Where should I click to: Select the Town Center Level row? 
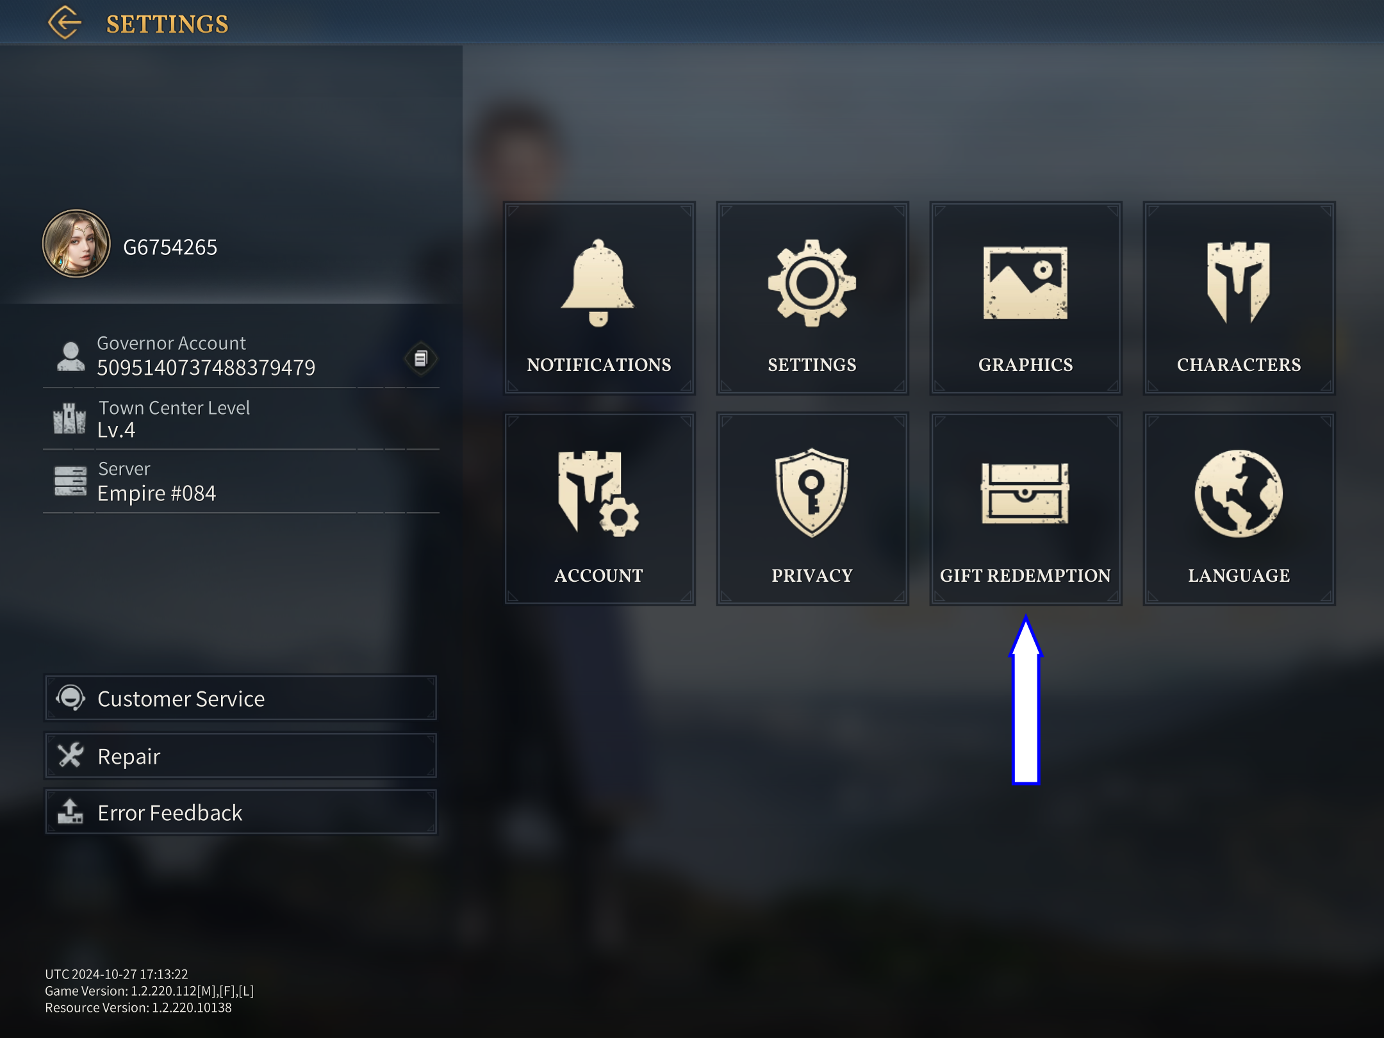(x=241, y=419)
